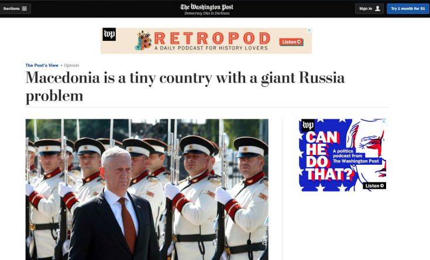
Task: Open the Mattis honor guard photo
Action: point(147,189)
